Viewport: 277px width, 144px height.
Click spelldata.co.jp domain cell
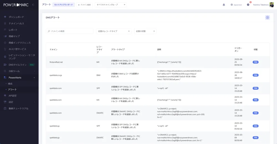[56, 75]
